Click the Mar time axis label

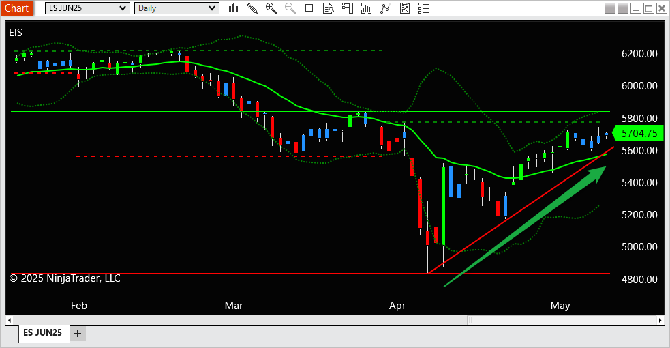click(234, 306)
